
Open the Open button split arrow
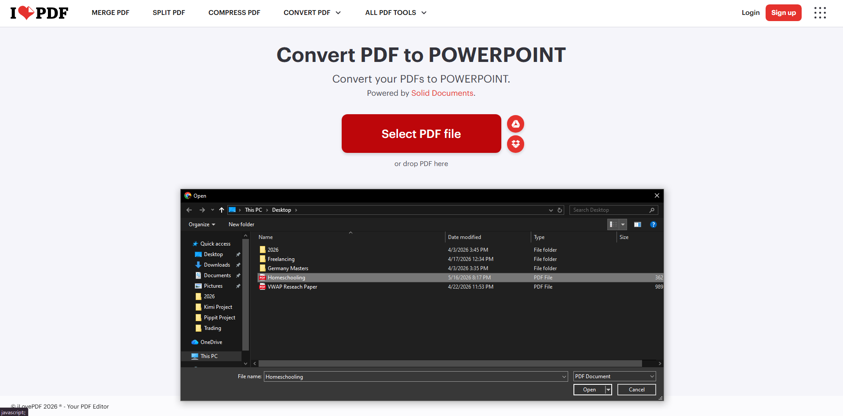(609, 390)
